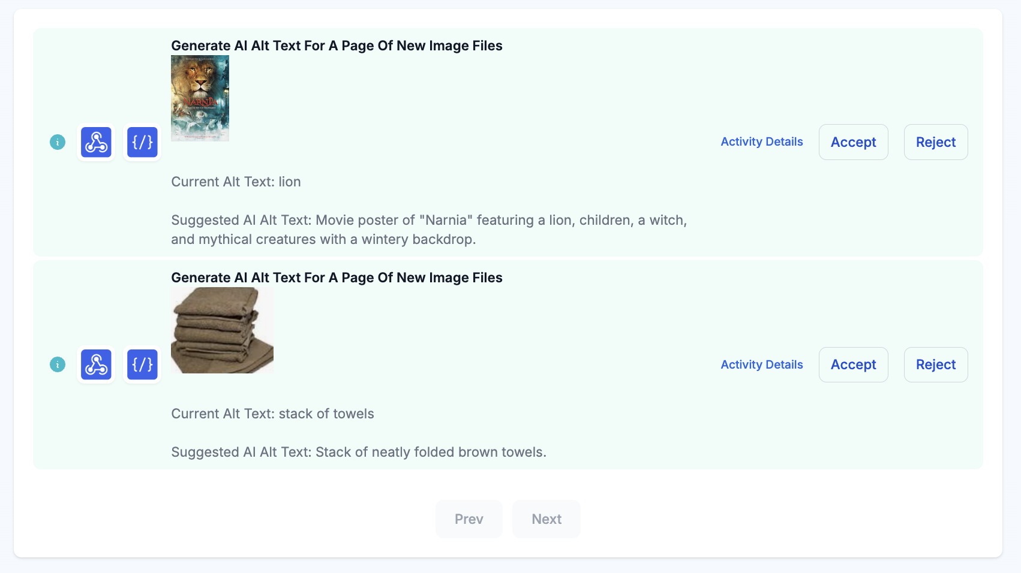Select 'Current Alt Text: stack of towels' text
This screenshot has width=1021, height=573.
point(272,414)
